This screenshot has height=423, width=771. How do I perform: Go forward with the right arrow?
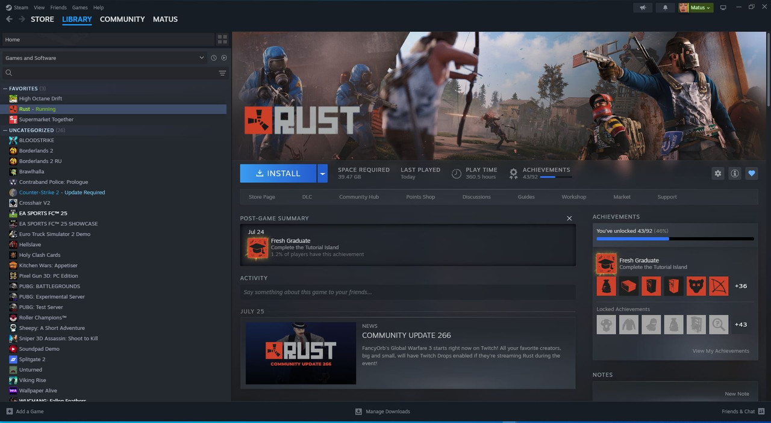click(x=22, y=19)
